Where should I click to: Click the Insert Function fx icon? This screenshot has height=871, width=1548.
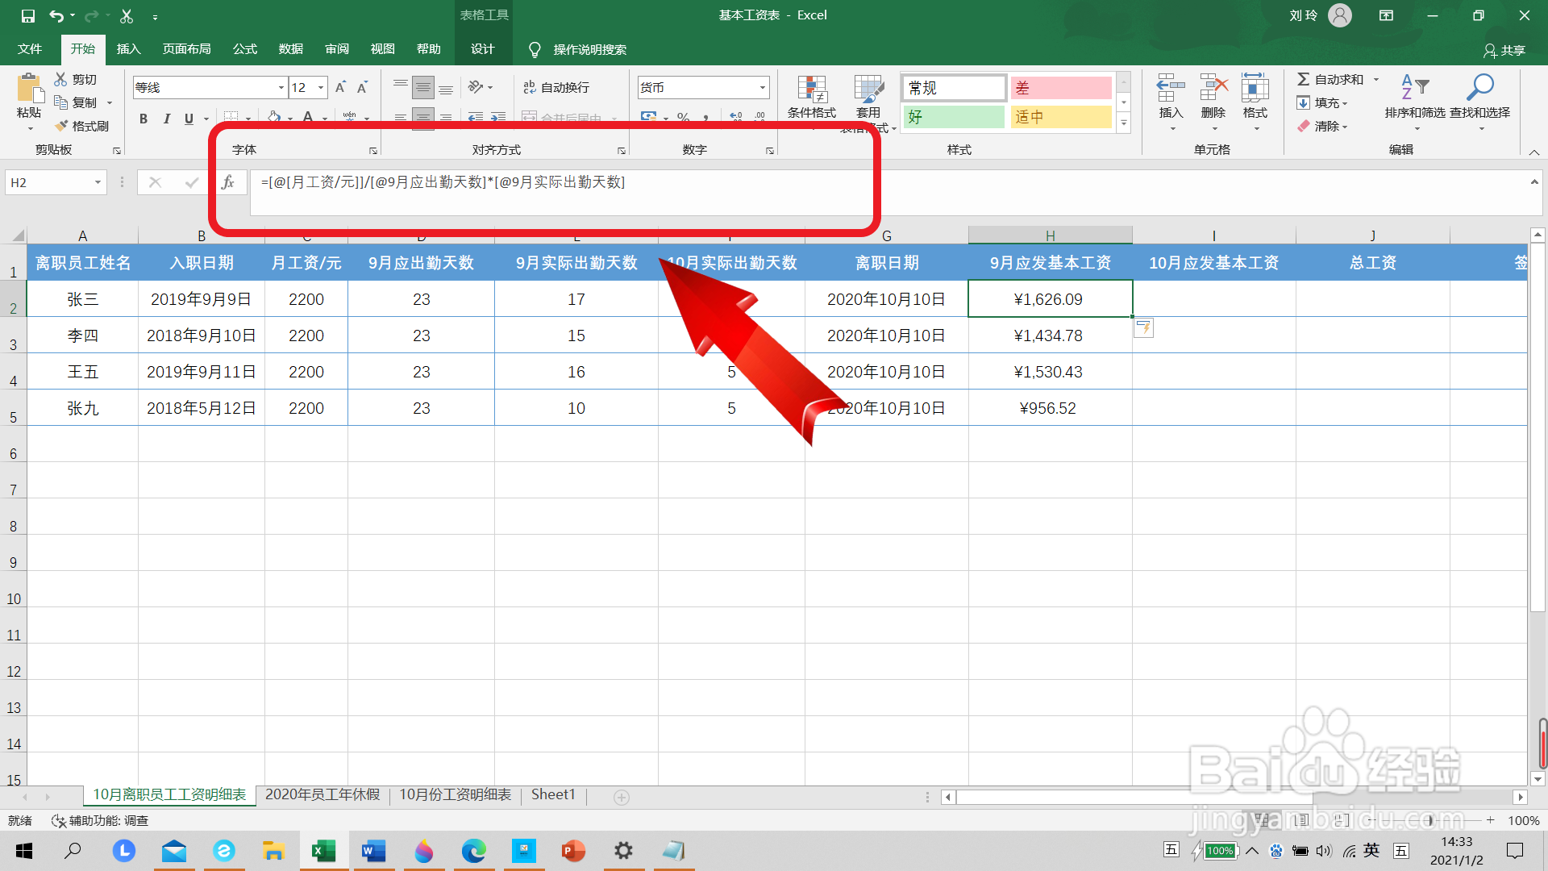[228, 182]
